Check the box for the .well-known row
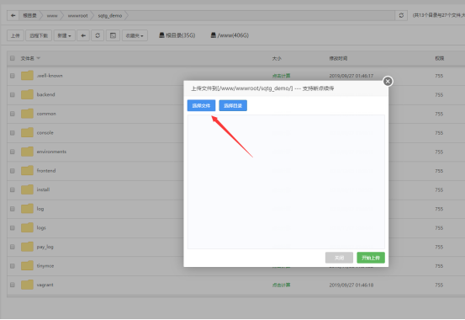This screenshot has width=465, height=320. pos(13,76)
